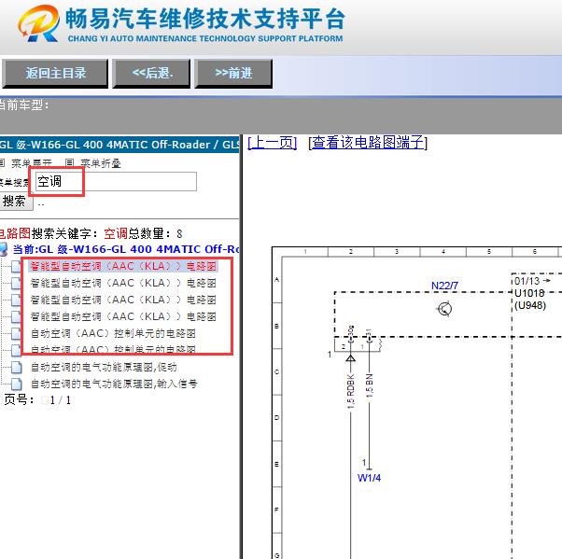Click the 1,5 BN wire label
Viewport: 562px width, 559px height.
tap(370, 385)
